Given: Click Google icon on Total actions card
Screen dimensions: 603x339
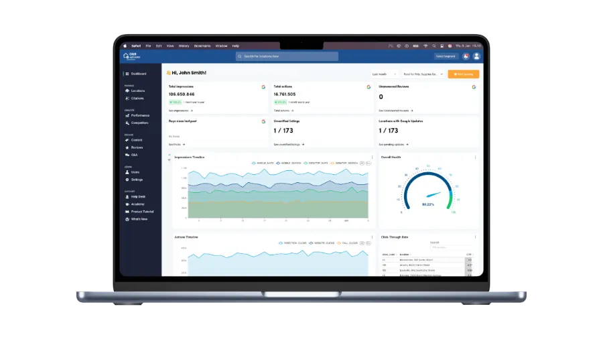Looking at the screenshot, I should pyautogui.click(x=368, y=87).
